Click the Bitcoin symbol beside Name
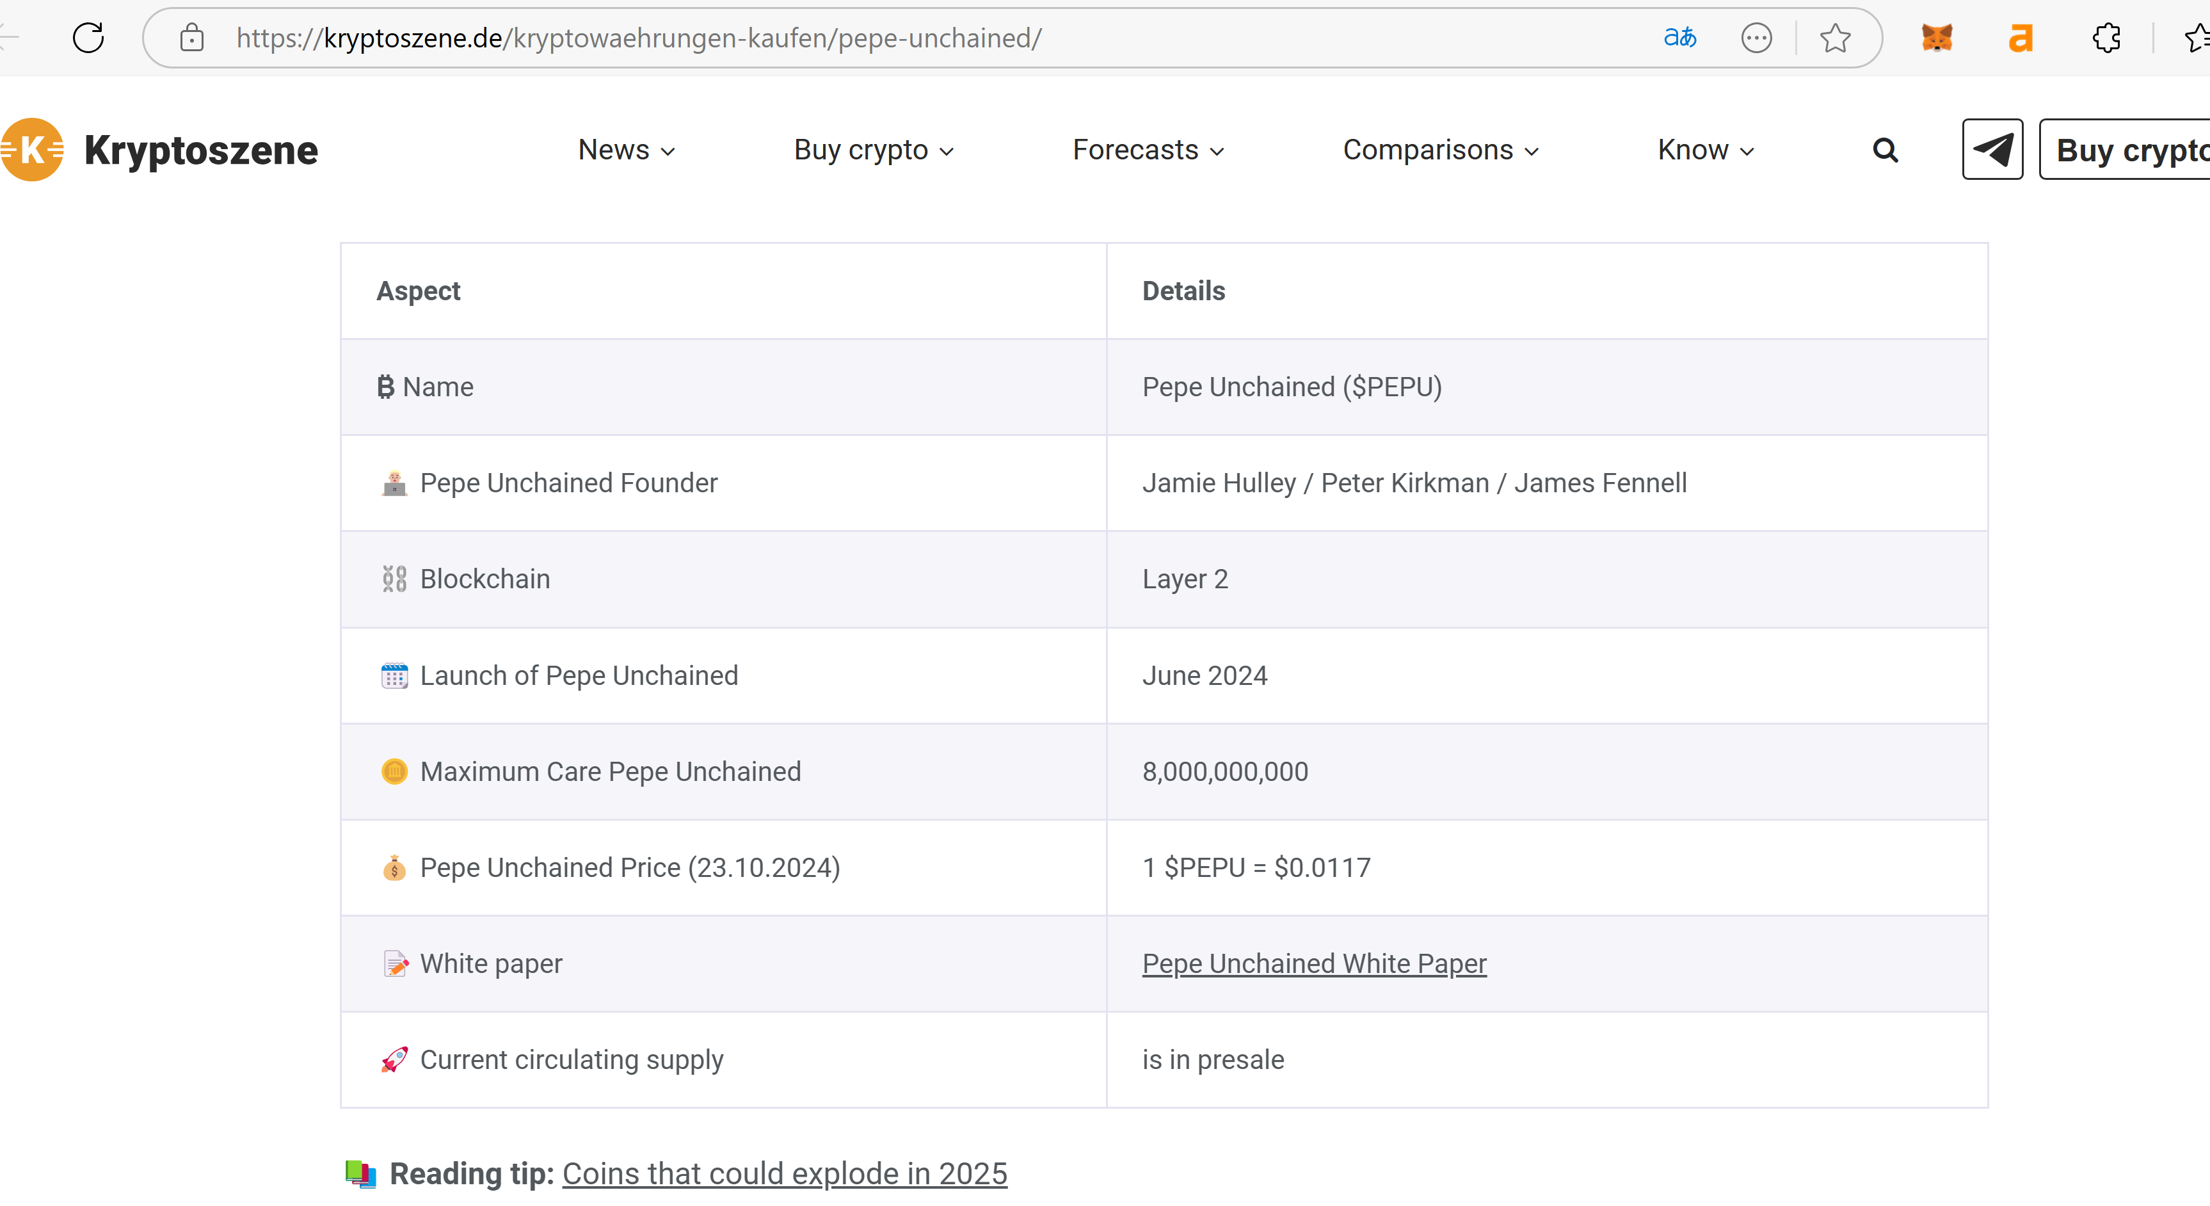2210x1206 pixels. pos(385,387)
